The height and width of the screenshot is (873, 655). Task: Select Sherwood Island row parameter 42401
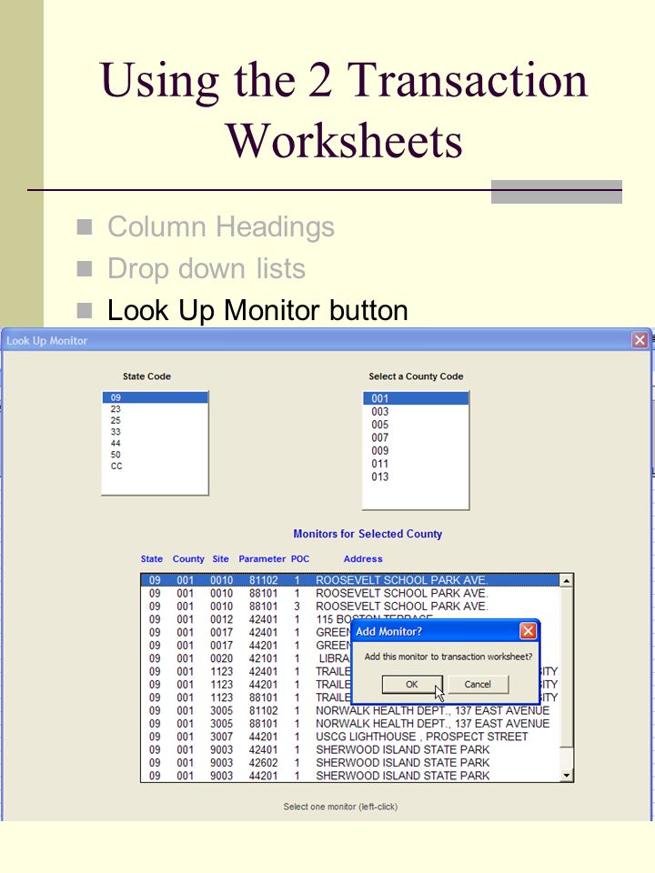pos(350,749)
